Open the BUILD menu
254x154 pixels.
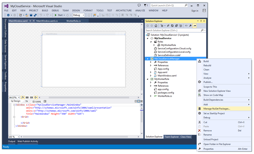tap(45, 10)
